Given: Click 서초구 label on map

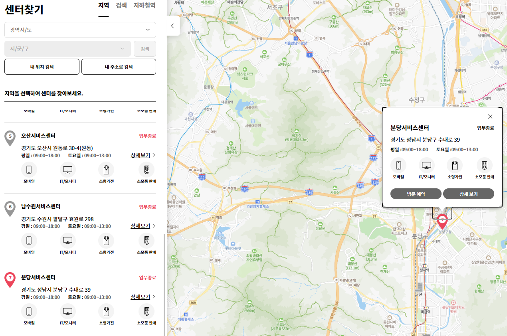Looking at the screenshot, I should [275, 7].
